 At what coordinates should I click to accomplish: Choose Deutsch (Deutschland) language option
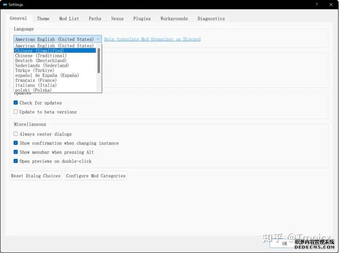(x=41, y=61)
